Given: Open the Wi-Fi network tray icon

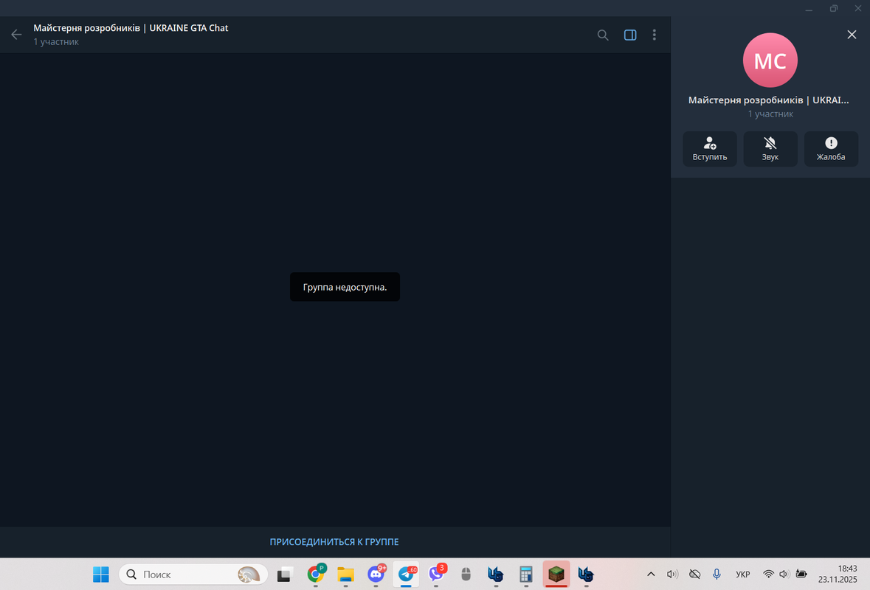Looking at the screenshot, I should pyautogui.click(x=768, y=574).
